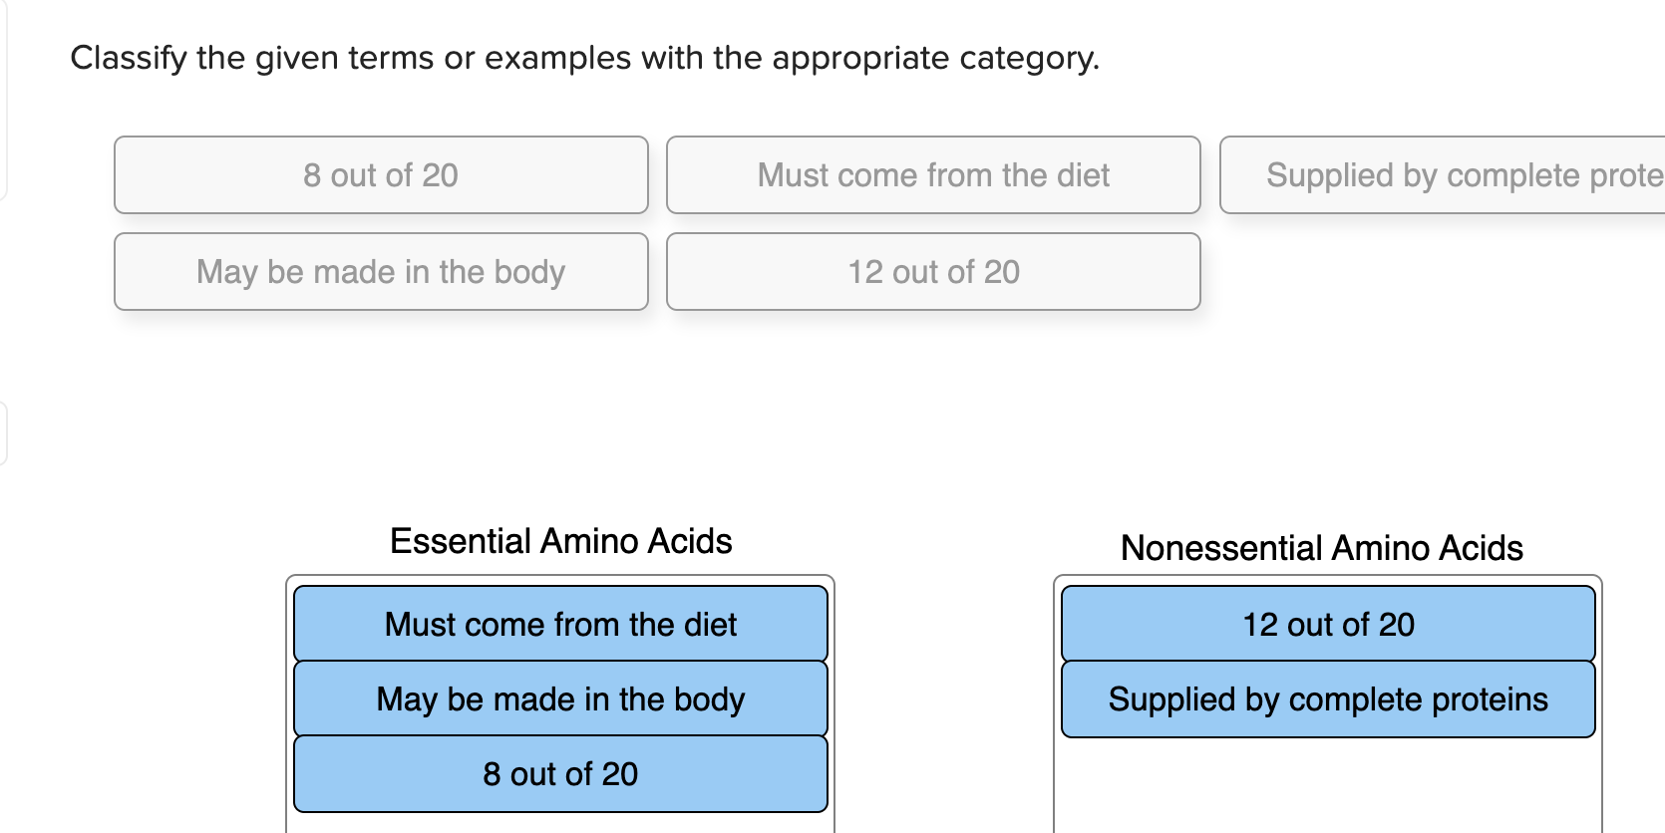The width and height of the screenshot is (1665, 833).
Task: Click the Essential Amino Acids heading
Action: tap(560, 541)
